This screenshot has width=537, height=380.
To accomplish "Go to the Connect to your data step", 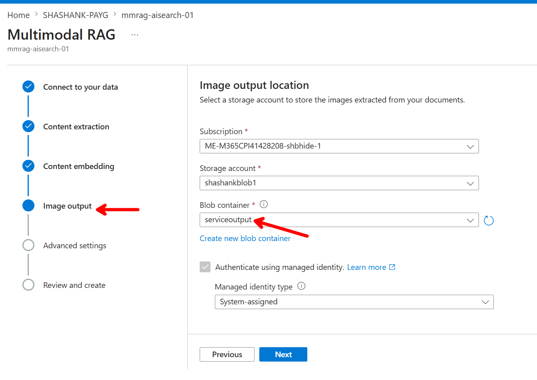I will pyautogui.click(x=80, y=87).
